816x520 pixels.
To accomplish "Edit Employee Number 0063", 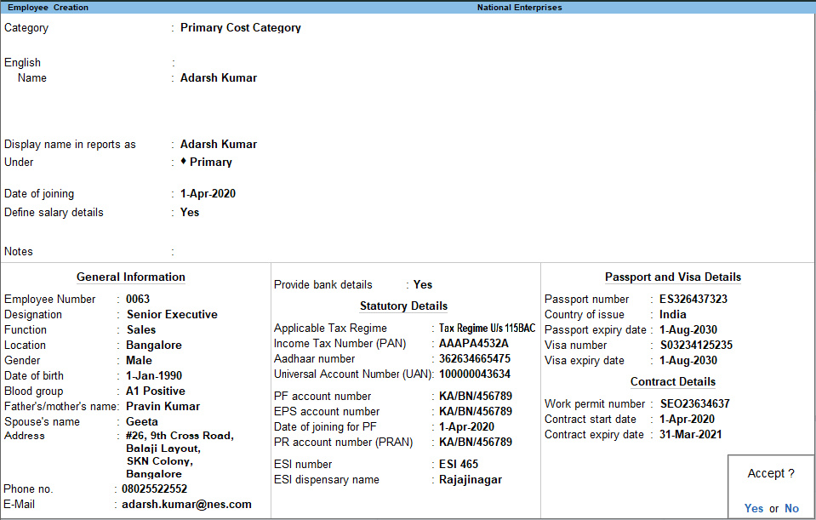I will pos(136,299).
